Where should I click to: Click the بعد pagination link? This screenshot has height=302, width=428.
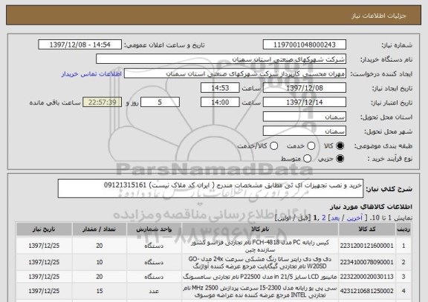(x=335, y=217)
